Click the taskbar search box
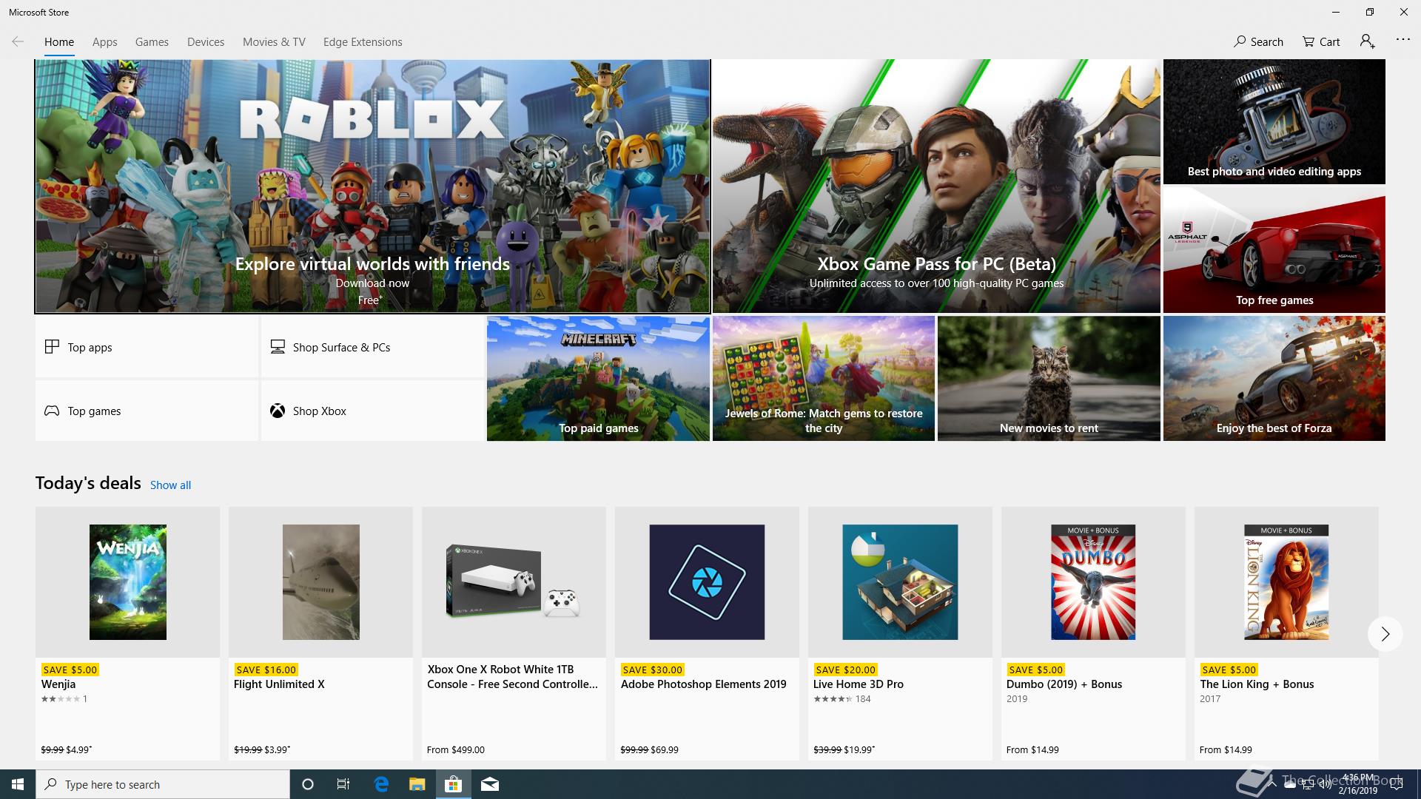1421x799 pixels. coord(163,784)
